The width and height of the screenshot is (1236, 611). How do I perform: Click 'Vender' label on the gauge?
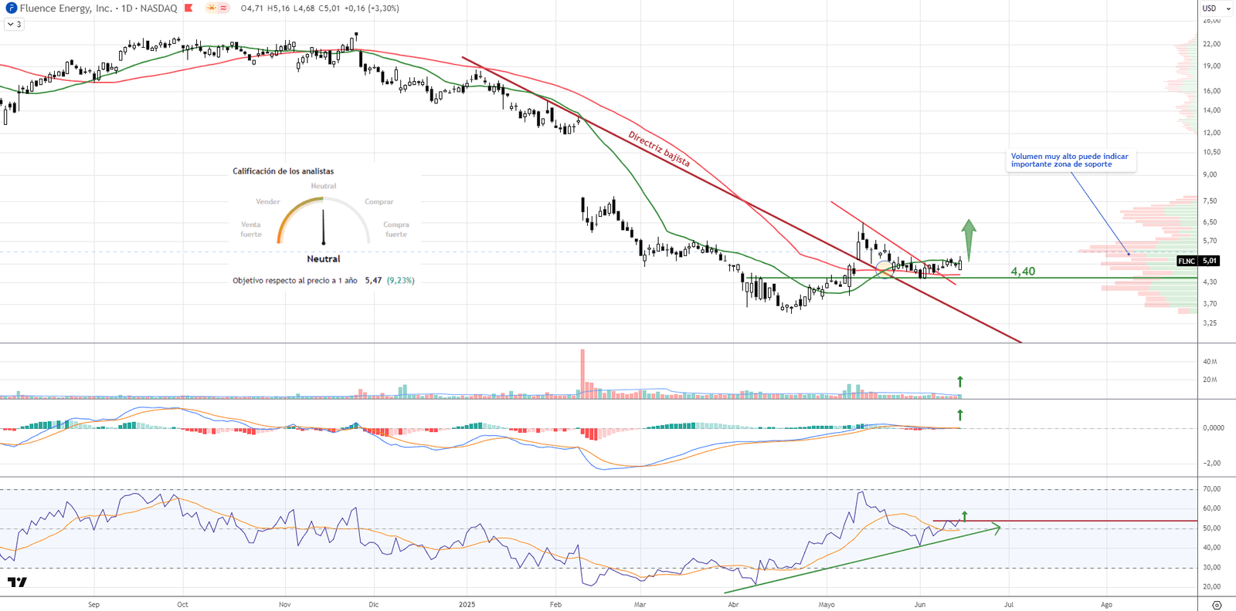268,201
